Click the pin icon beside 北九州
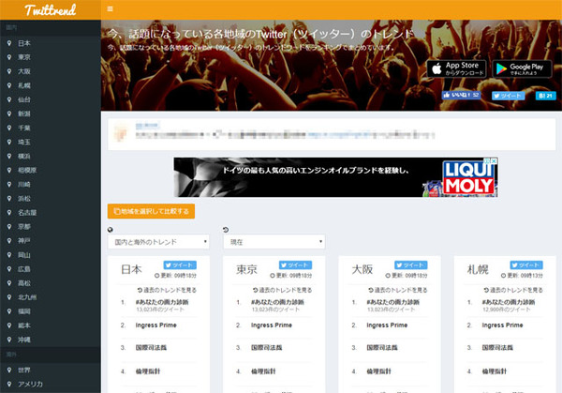 9,297
